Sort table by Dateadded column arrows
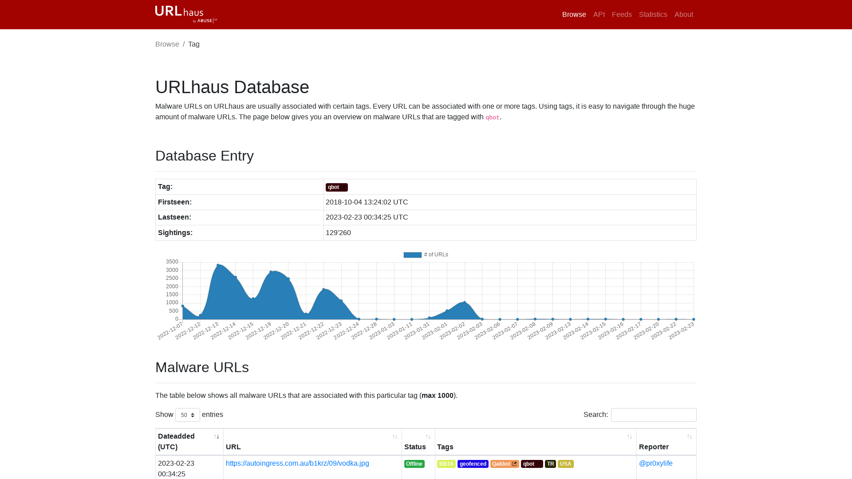852x479 pixels. (217, 437)
